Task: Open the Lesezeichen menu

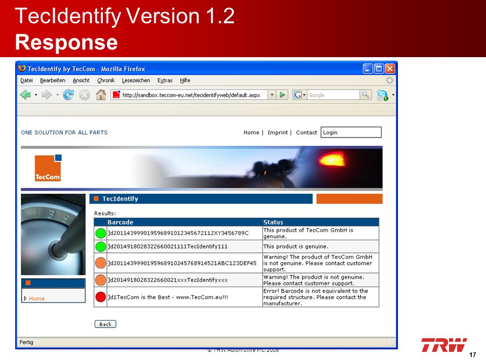Action: click(136, 80)
